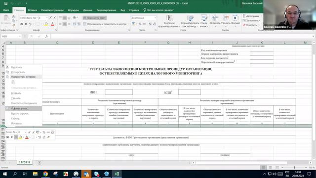Click the Format Painter brush in ribbon

click(13, 25)
